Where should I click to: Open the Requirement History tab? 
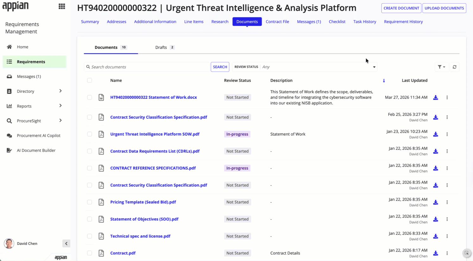click(403, 21)
